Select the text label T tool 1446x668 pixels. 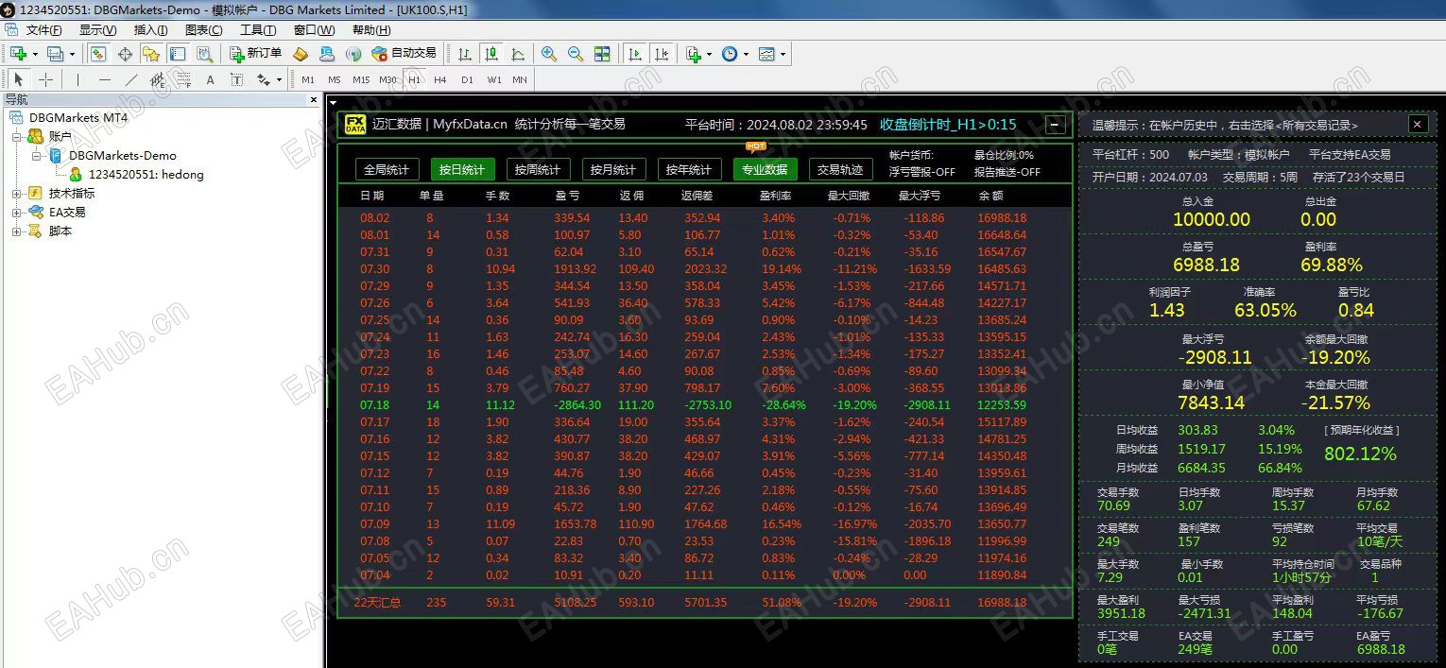coord(236,79)
